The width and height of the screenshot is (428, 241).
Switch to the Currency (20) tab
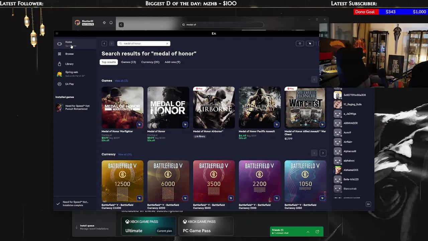pyautogui.click(x=150, y=62)
